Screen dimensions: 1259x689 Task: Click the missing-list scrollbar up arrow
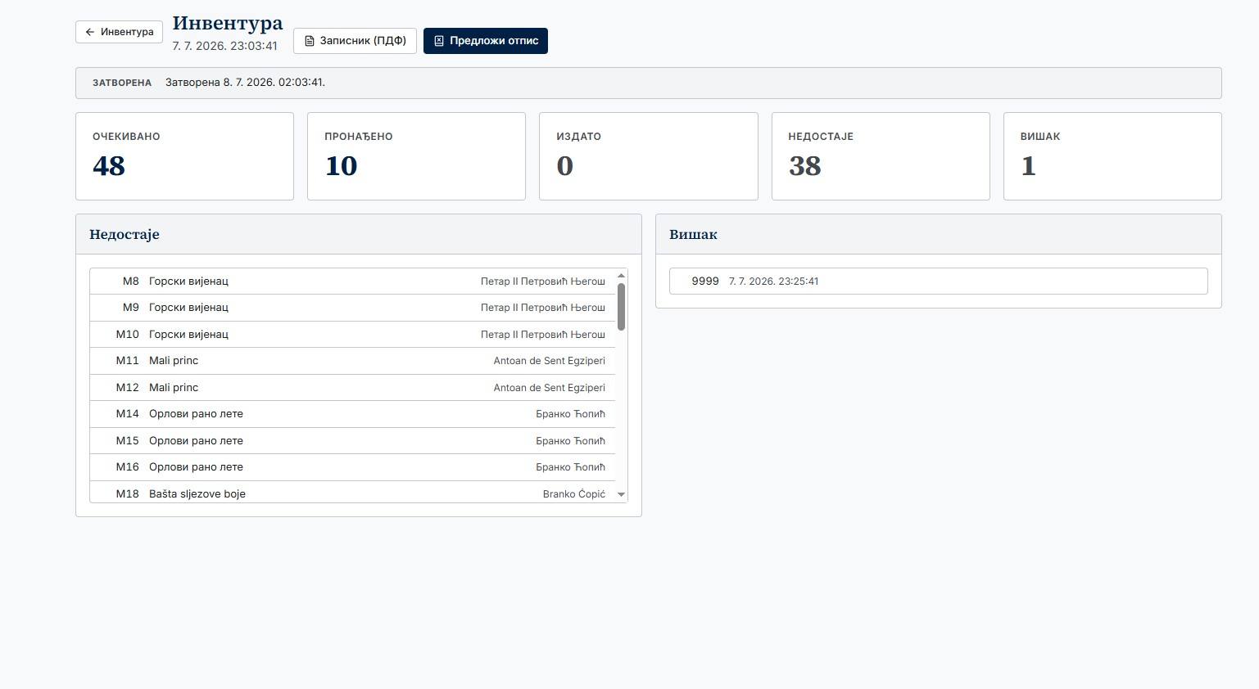tap(621, 275)
